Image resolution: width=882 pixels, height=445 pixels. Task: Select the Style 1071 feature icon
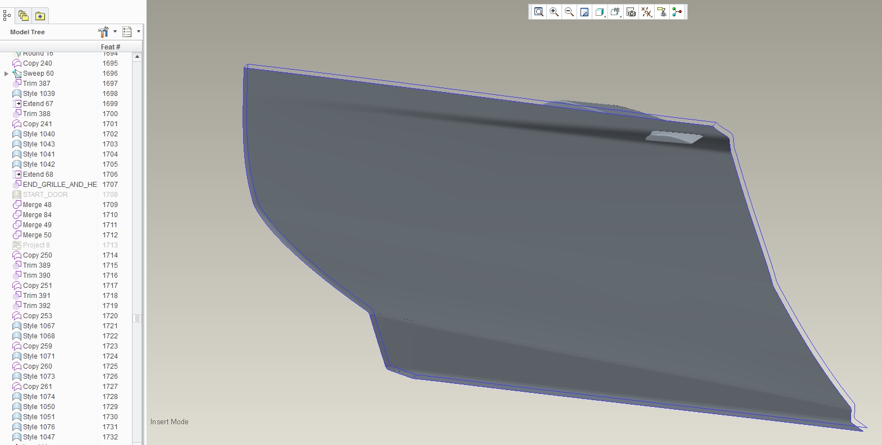(x=17, y=356)
